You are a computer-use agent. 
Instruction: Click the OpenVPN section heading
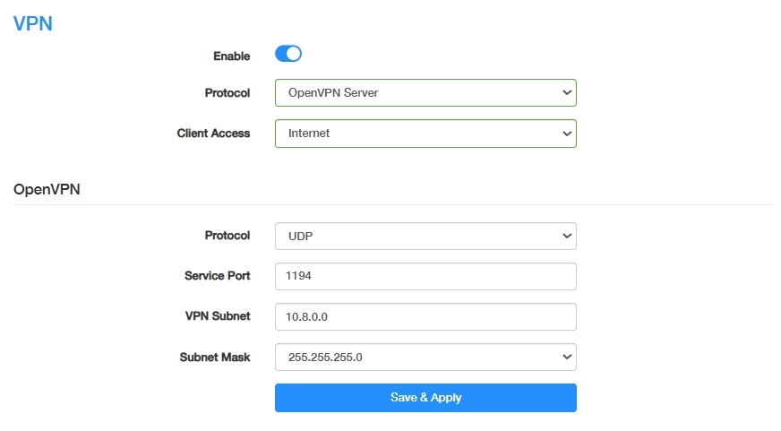click(47, 189)
